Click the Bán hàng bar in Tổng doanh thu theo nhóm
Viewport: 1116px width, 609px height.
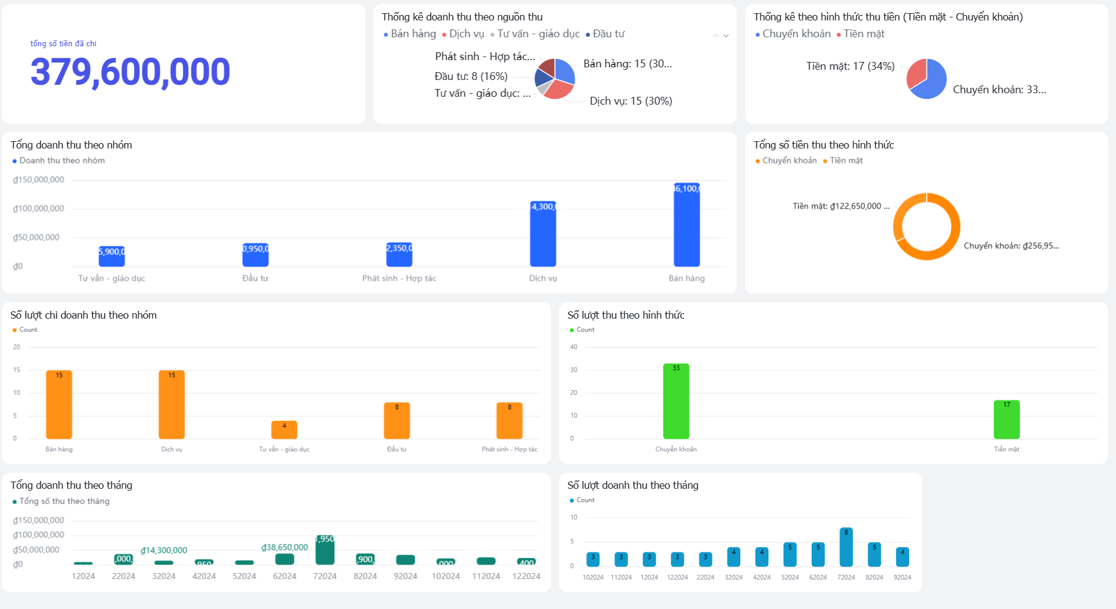[x=687, y=225]
